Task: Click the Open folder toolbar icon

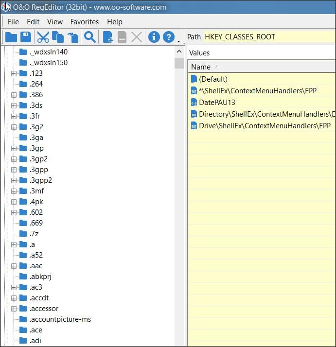Action: click(x=11, y=37)
